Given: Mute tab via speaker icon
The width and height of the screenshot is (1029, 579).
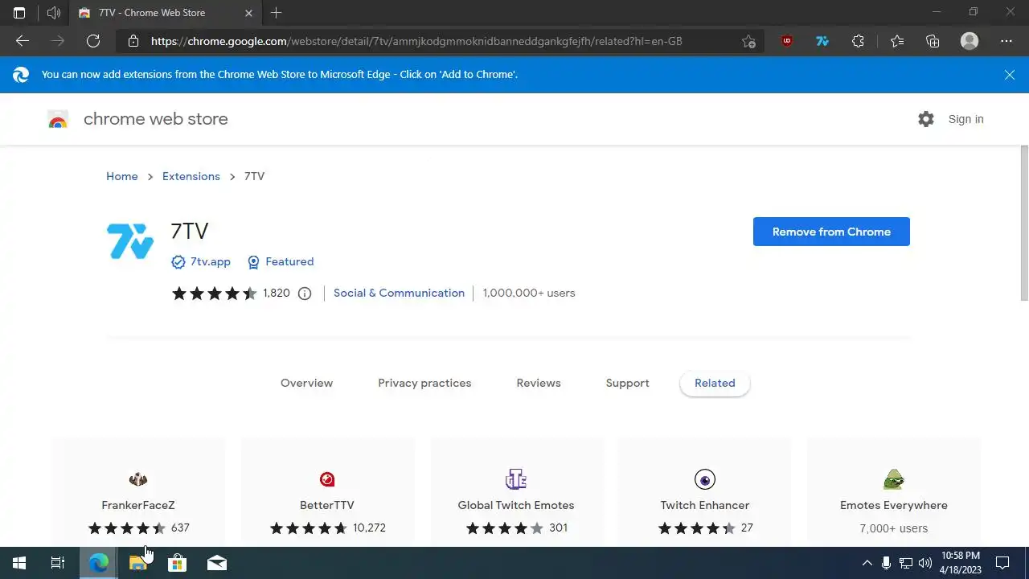Looking at the screenshot, I should pyautogui.click(x=54, y=13).
